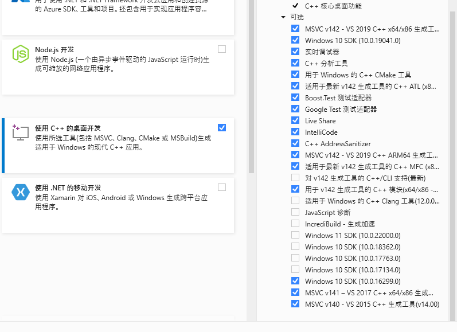Uncheck 用于 Windows 的 C++ CMake 工具
The height and width of the screenshot is (332, 457).
295,75
